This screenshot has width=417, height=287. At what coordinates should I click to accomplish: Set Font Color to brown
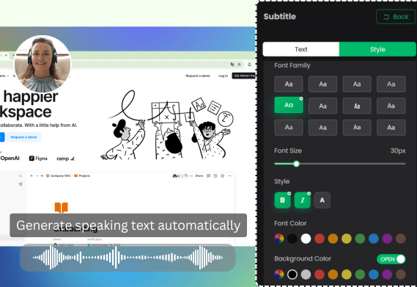click(x=401, y=239)
